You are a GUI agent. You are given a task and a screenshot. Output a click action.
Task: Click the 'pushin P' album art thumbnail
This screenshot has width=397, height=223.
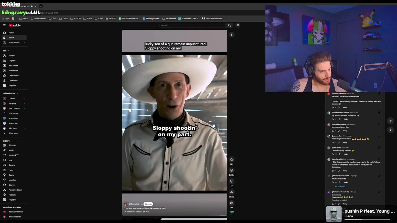334,214
